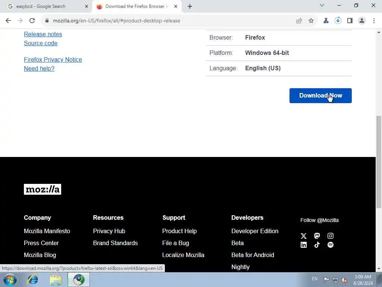Open Mozilla's TikTok icon
This screenshot has height=287, width=382.
(317, 245)
